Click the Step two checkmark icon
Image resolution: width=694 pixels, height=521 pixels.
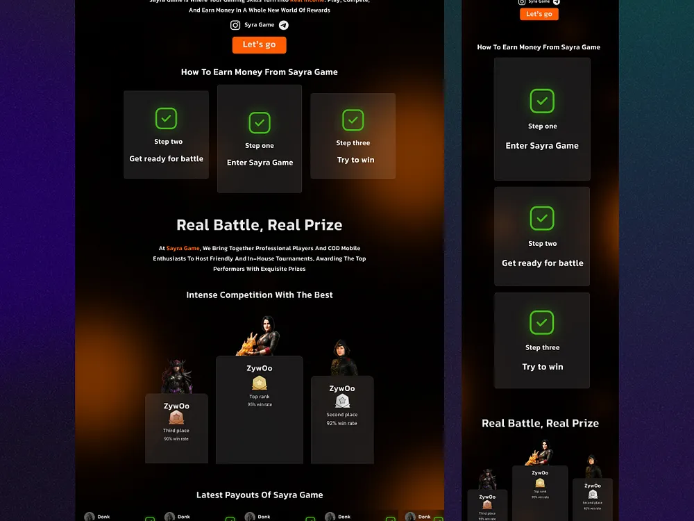(166, 118)
